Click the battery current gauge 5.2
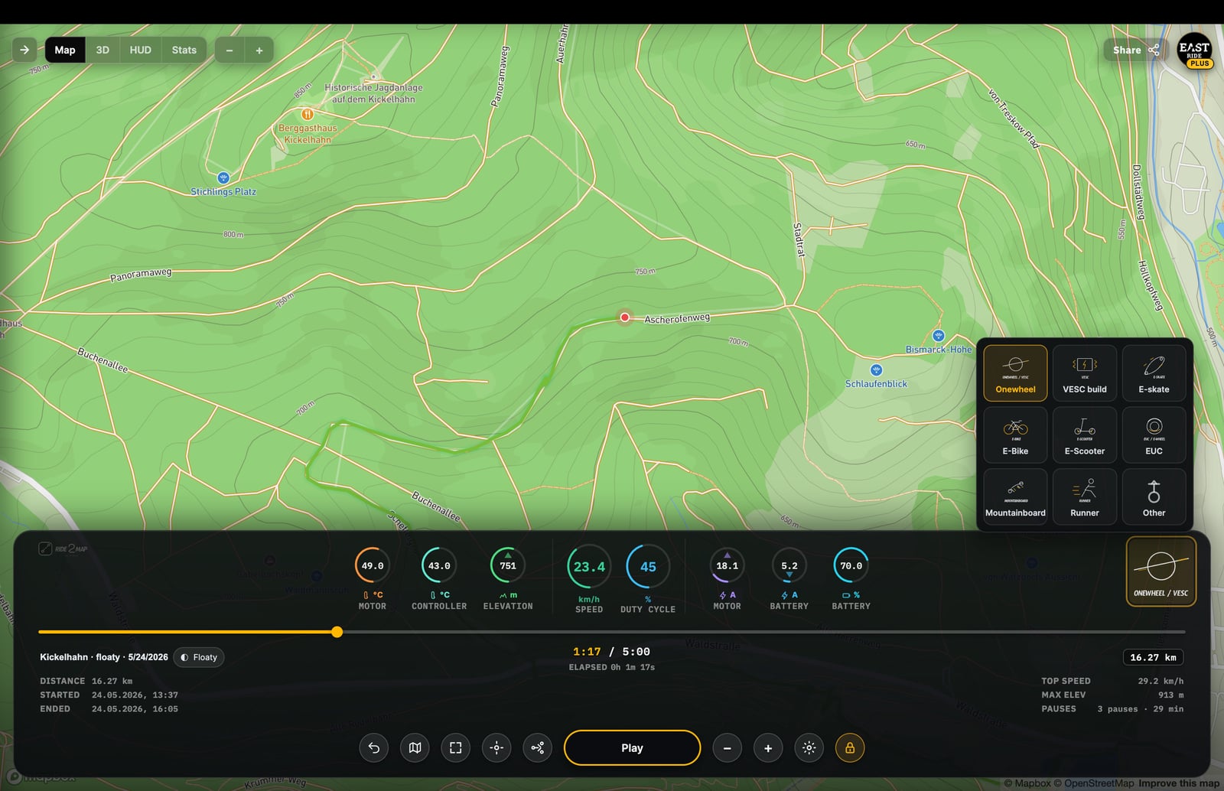 (x=789, y=566)
